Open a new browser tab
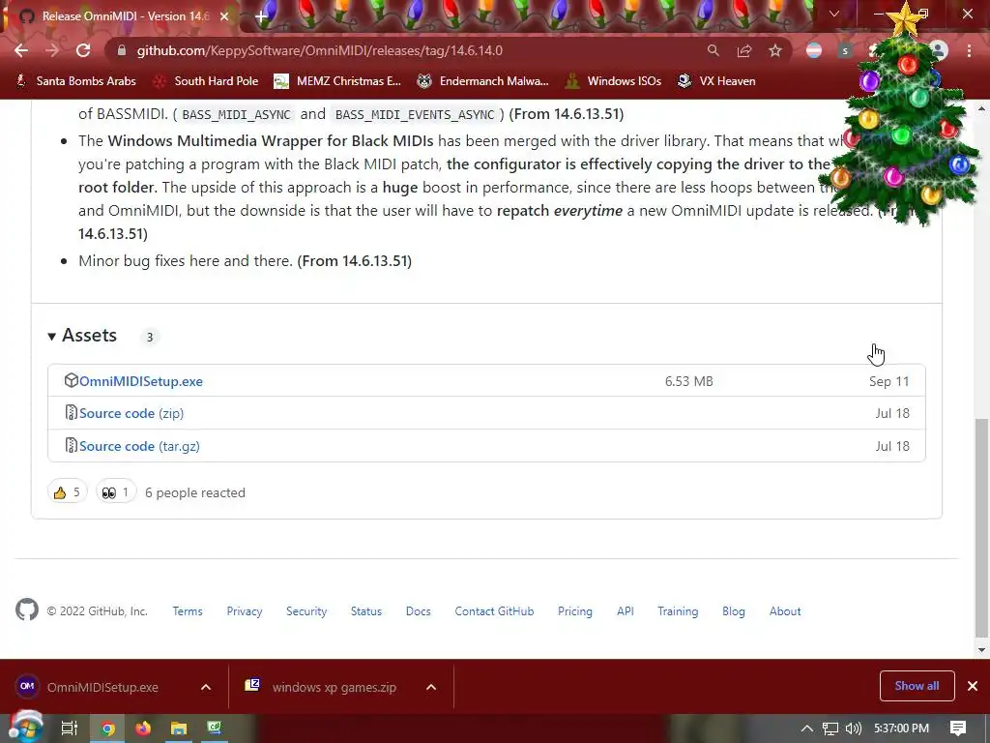The image size is (990, 743). pyautogui.click(x=261, y=16)
